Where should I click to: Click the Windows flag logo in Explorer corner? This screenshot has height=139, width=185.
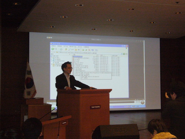pos(126,48)
